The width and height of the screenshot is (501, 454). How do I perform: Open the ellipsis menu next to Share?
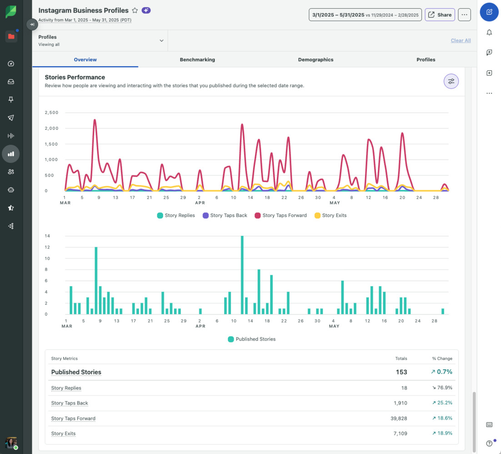464,15
